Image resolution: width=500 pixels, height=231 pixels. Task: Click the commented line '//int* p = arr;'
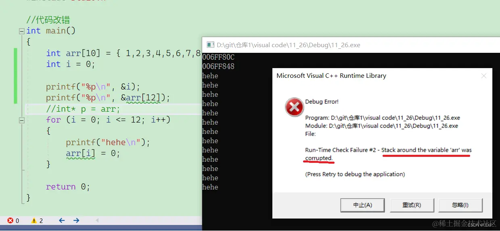click(x=83, y=109)
